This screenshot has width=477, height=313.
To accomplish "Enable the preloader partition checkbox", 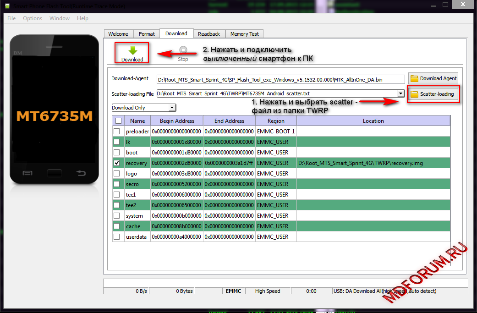I will pyautogui.click(x=117, y=131).
